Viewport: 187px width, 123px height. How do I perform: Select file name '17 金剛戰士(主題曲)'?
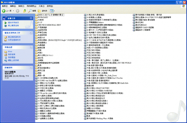[x=46, y=118]
